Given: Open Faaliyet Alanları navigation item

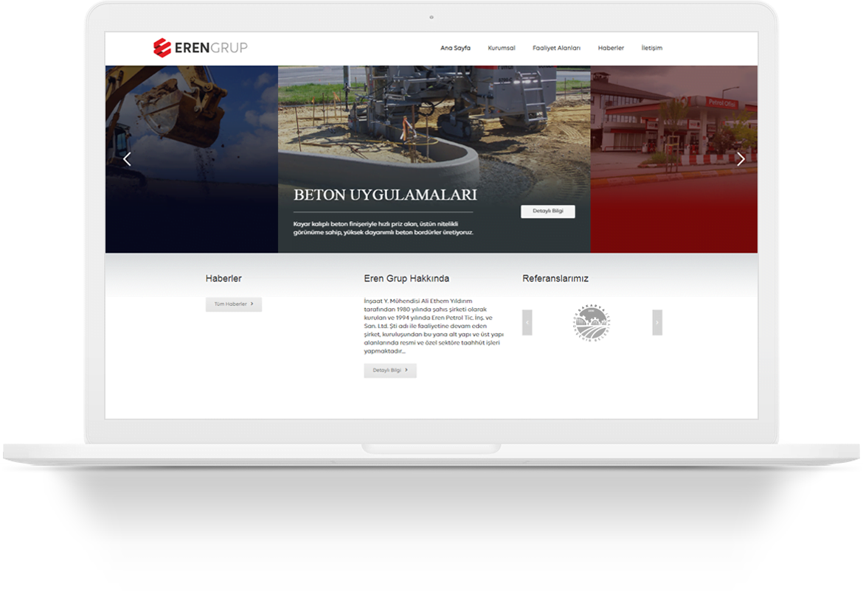Looking at the screenshot, I should (556, 48).
